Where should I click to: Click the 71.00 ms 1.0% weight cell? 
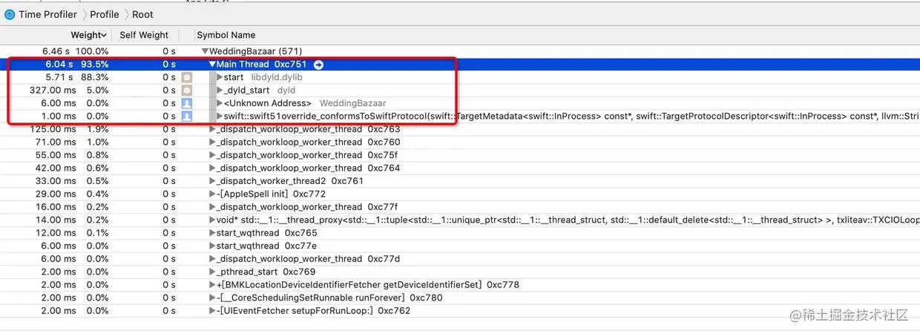[71, 143]
